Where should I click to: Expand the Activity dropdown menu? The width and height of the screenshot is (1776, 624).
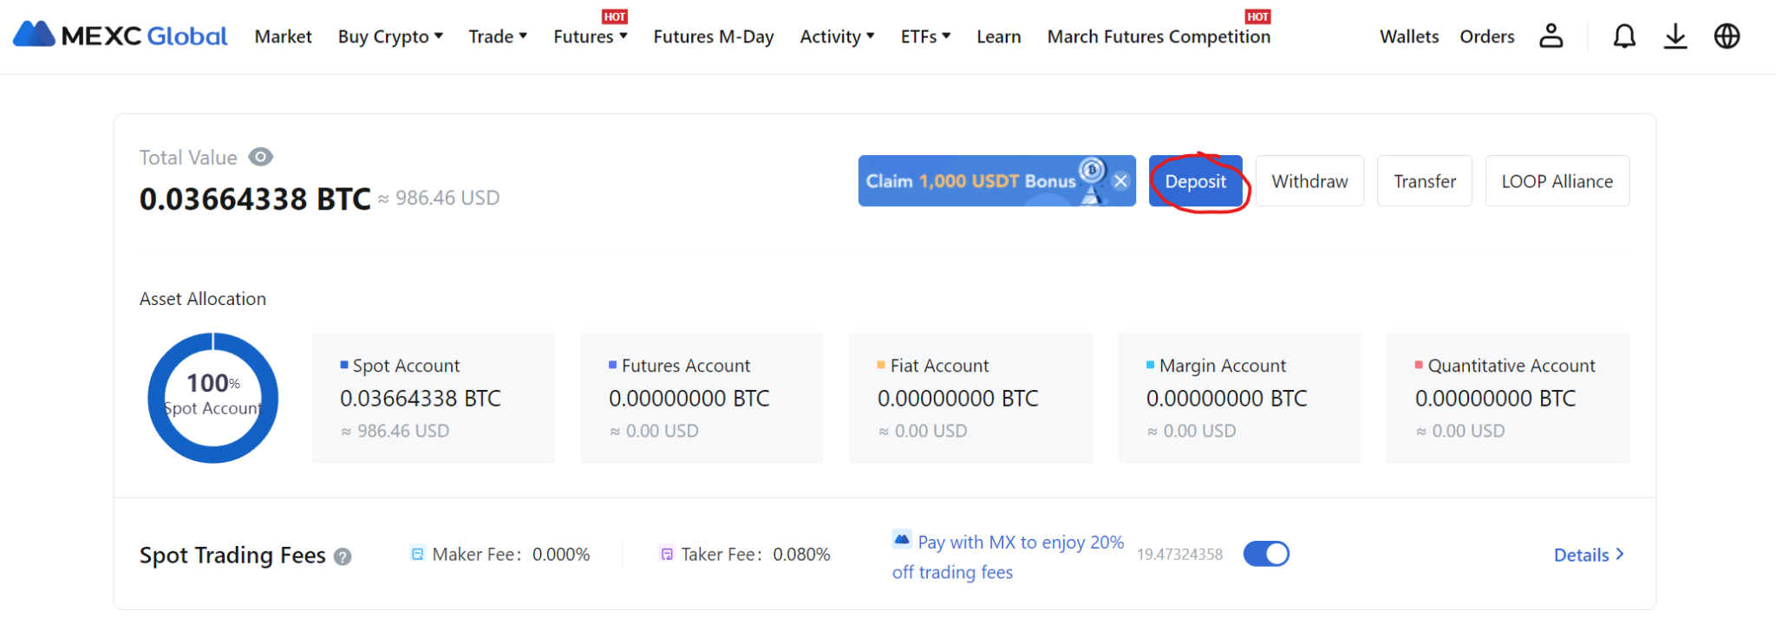coord(837,36)
